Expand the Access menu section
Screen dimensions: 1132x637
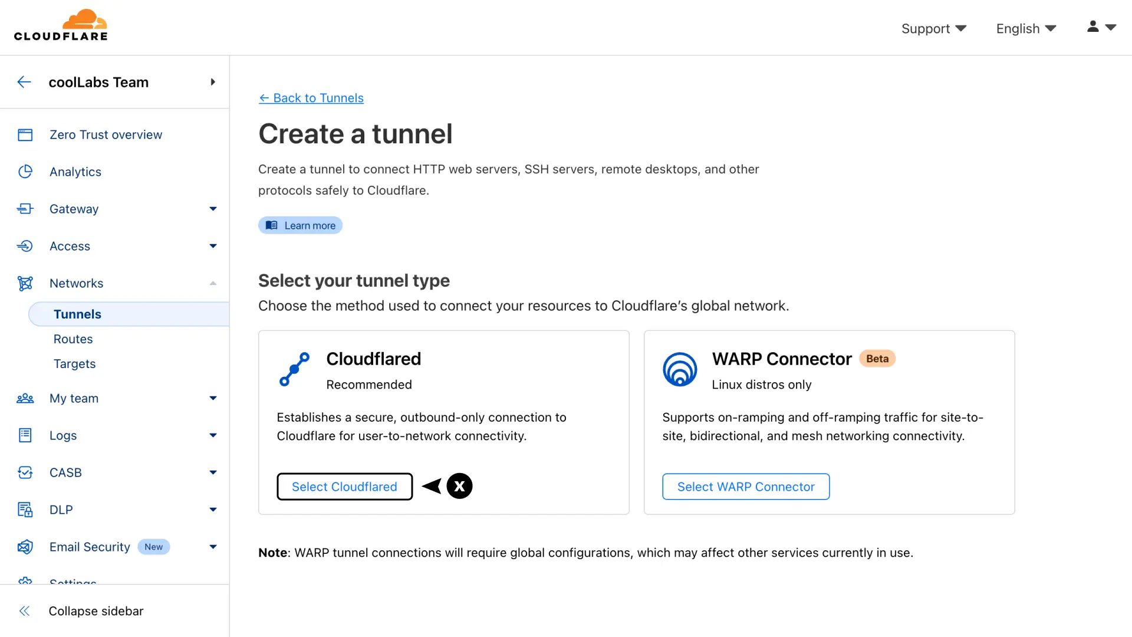(x=213, y=246)
